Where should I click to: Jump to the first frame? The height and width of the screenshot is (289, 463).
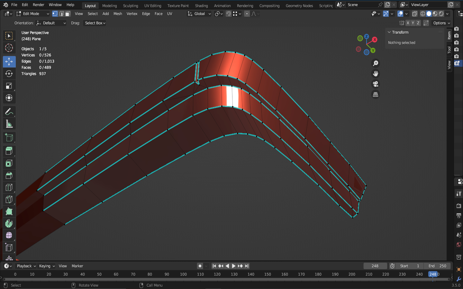coord(214,266)
